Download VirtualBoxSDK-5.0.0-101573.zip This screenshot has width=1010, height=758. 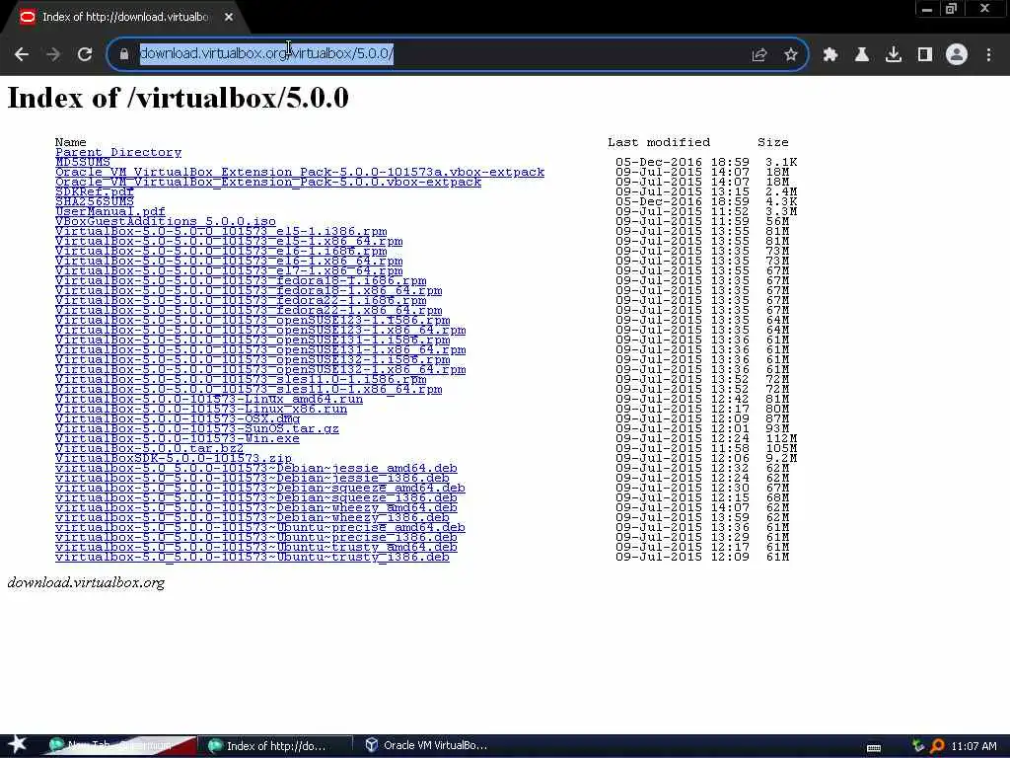(174, 459)
